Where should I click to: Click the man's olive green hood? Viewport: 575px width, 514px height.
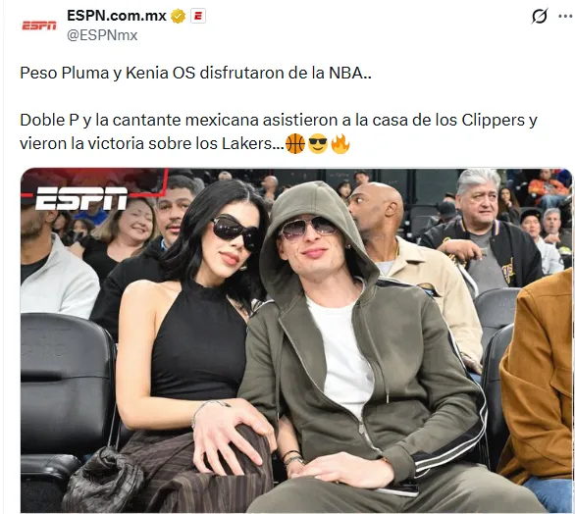312,228
